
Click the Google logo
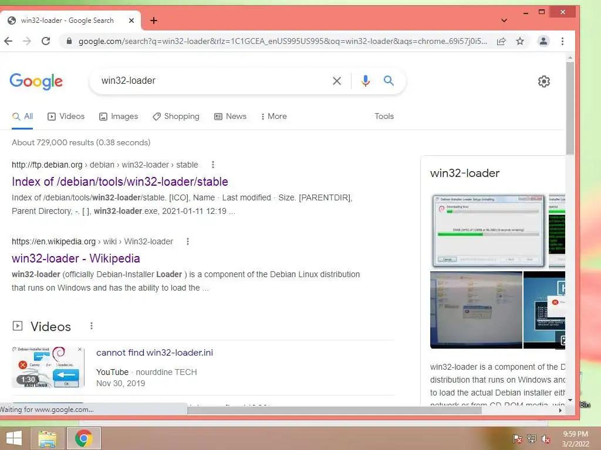36,81
